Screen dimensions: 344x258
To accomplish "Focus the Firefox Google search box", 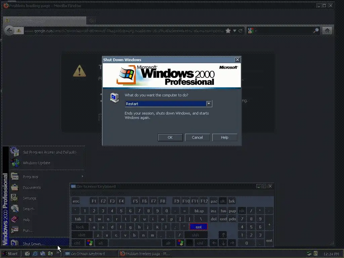I will pyautogui.click(x=284, y=31).
